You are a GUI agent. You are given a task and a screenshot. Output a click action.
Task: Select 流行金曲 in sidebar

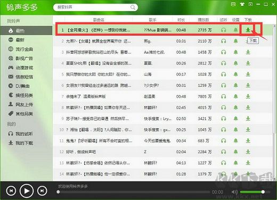click(x=26, y=49)
